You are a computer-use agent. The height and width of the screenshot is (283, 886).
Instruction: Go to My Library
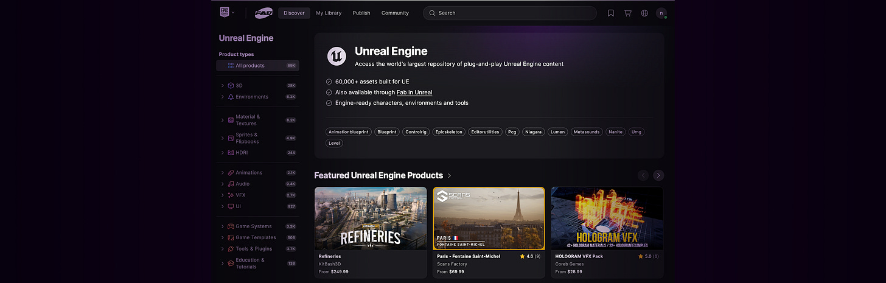click(329, 13)
